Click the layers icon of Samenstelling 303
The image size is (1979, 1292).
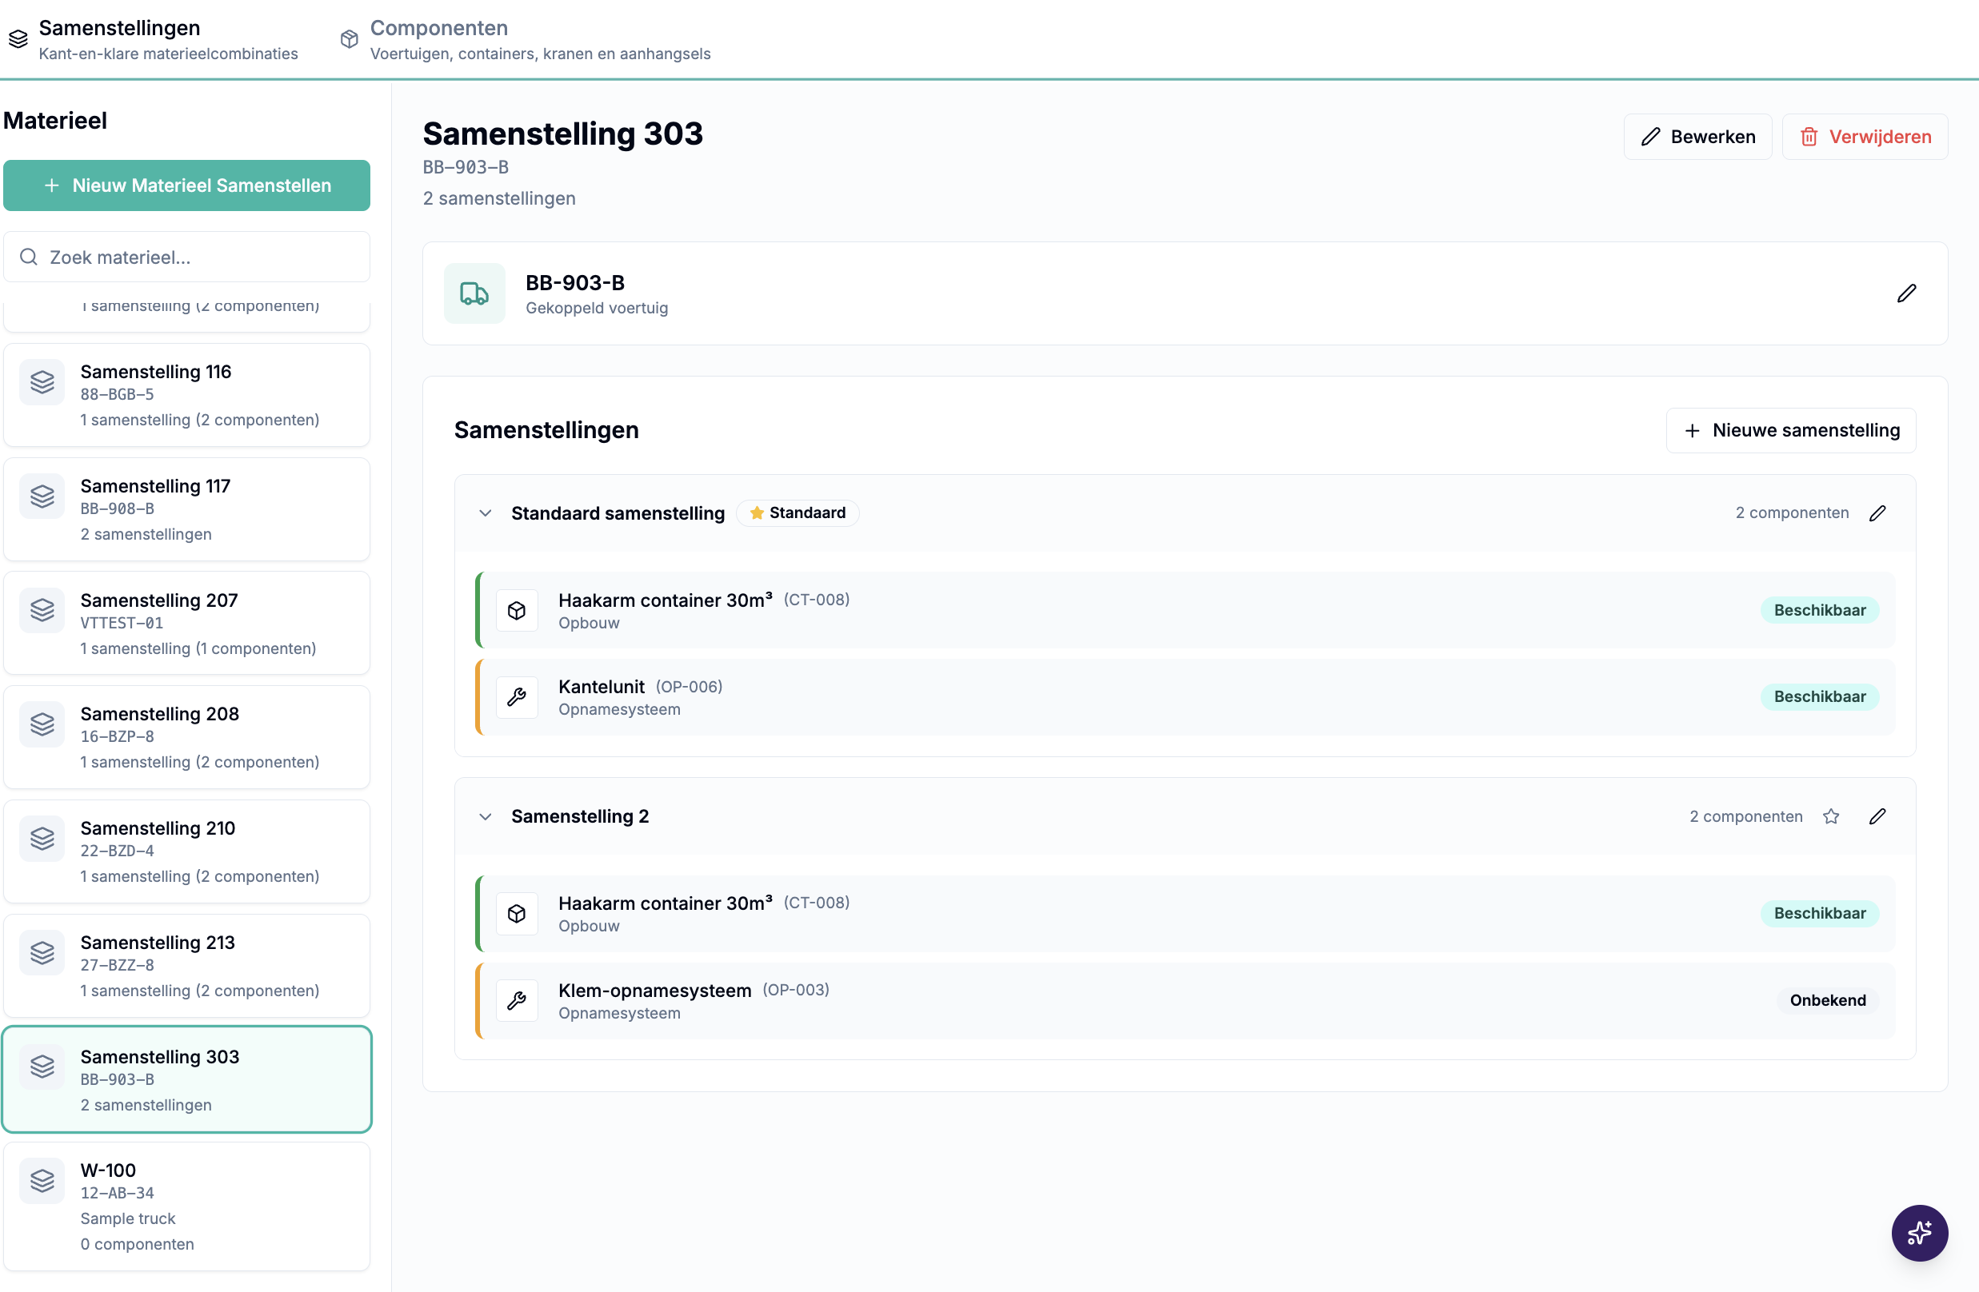42,1067
